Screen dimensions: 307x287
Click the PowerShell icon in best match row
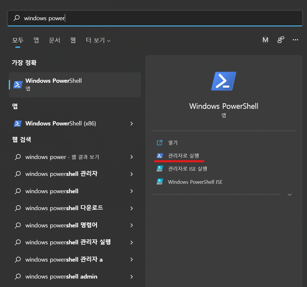[x=18, y=85]
